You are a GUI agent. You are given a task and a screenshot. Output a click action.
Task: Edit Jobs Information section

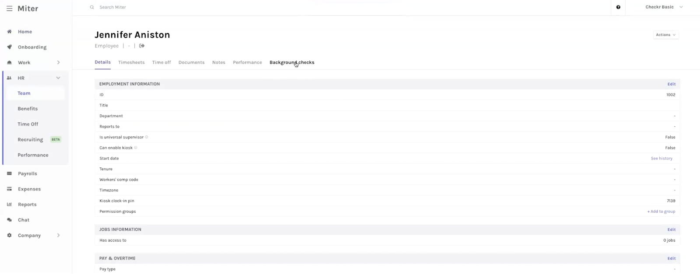pos(671,229)
